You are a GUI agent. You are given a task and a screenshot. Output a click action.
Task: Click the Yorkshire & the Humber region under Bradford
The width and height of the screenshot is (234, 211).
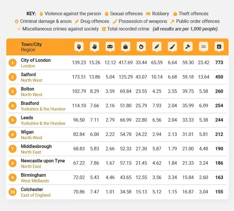pyautogui.click(x=43, y=109)
